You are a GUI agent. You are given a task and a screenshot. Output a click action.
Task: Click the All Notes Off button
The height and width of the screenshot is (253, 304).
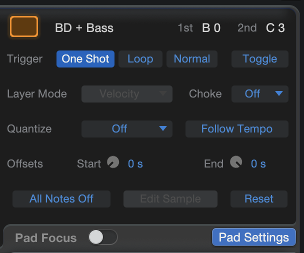(x=61, y=199)
